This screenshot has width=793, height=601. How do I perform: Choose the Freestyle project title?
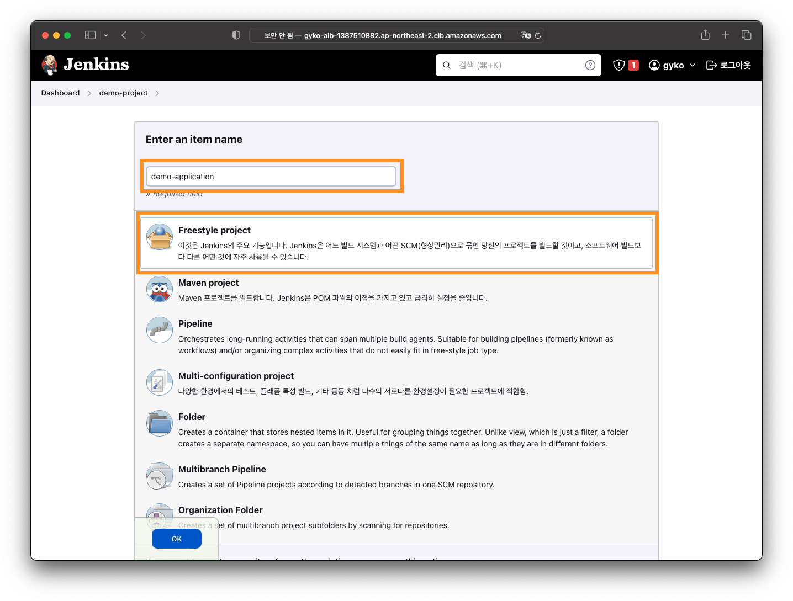tap(214, 230)
